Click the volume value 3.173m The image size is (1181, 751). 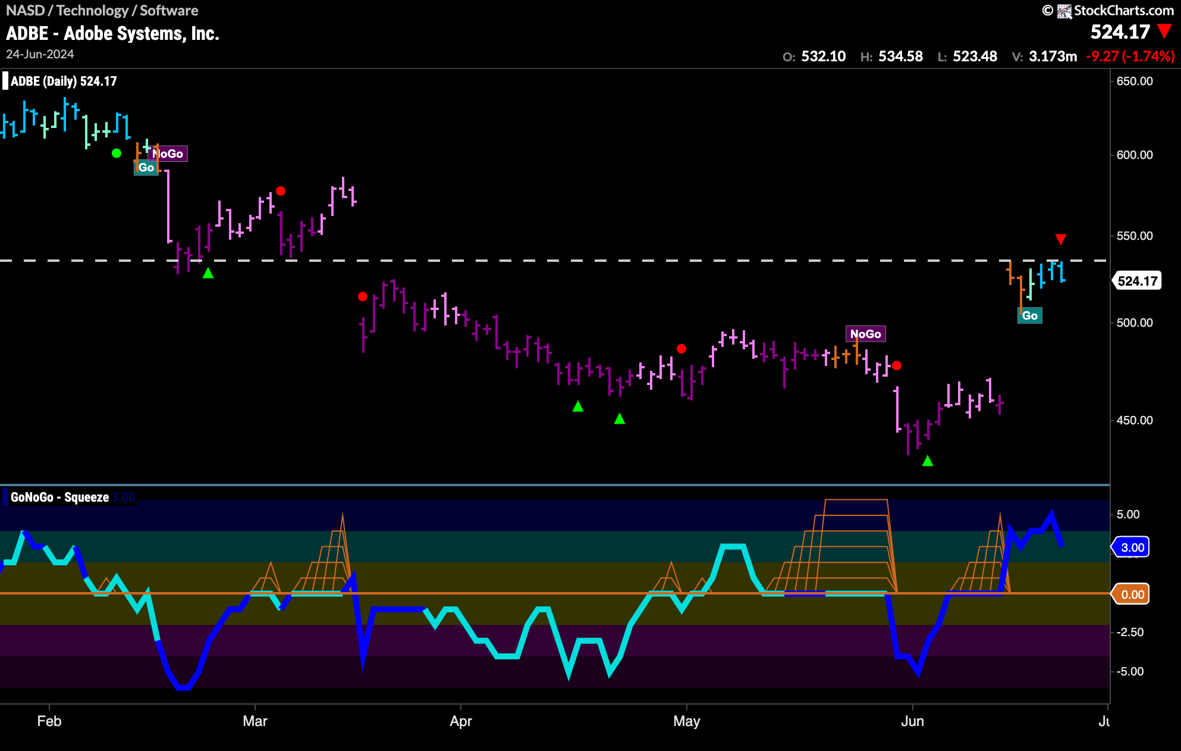(1053, 57)
